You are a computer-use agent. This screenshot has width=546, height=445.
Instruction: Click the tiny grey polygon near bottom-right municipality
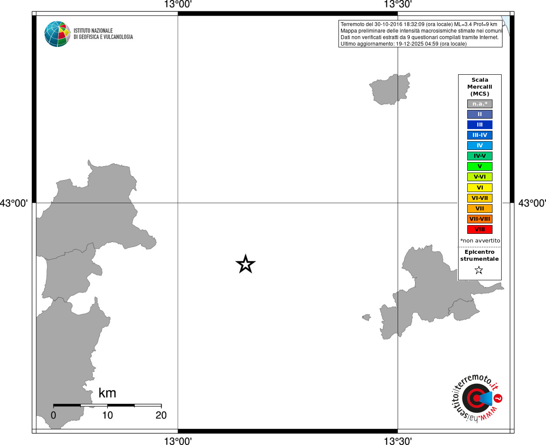(366, 318)
